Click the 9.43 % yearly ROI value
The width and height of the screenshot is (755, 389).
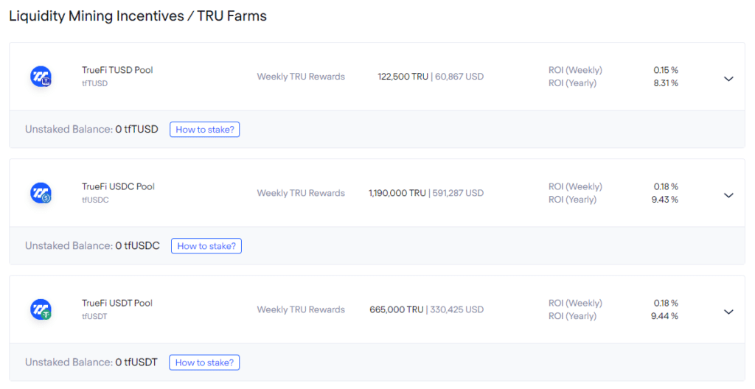tap(664, 200)
